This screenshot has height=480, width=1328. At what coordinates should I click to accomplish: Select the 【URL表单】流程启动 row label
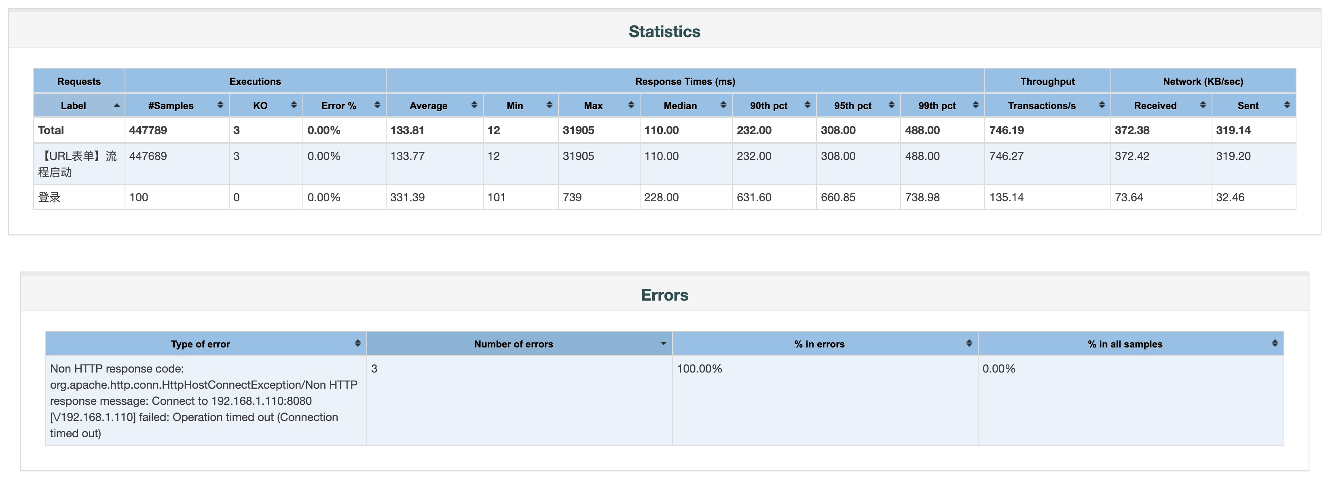tap(77, 164)
